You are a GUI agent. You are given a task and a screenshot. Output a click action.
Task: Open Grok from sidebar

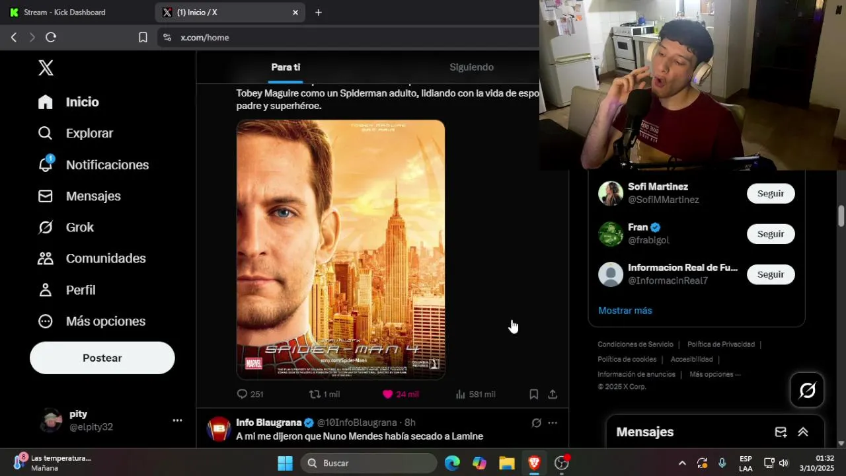[x=66, y=227]
